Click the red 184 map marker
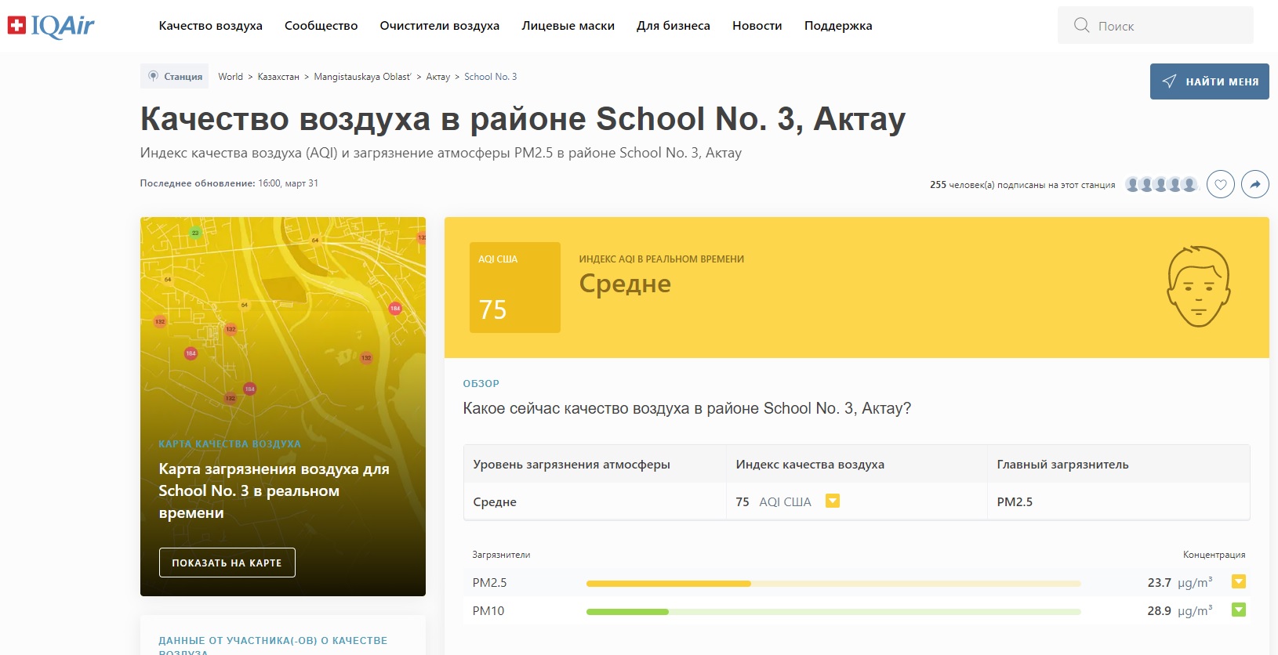The width and height of the screenshot is (1278, 655). click(x=395, y=309)
